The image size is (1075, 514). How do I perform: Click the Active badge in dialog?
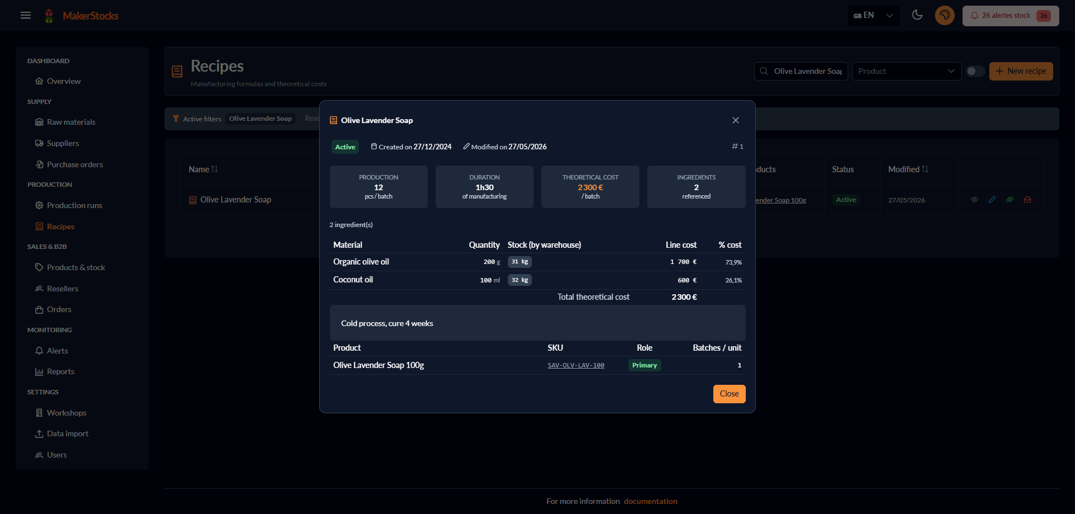tap(345, 147)
